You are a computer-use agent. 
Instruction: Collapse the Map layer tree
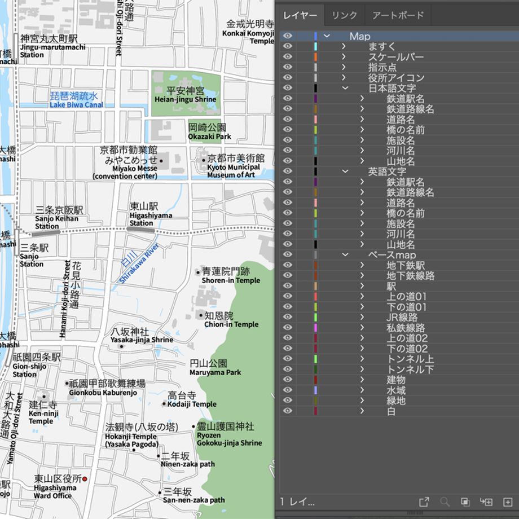click(327, 36)
